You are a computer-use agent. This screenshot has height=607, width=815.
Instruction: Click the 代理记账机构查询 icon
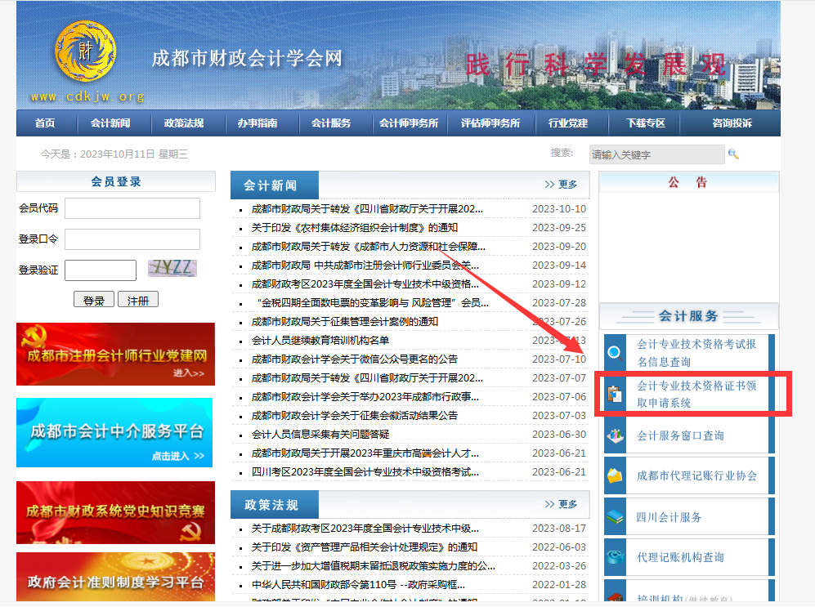coord(615,557)
